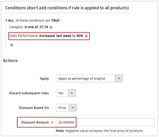Edit the 'is one of' operator
Viewport: 159px width, 137px height.
[x=31, y=27]
